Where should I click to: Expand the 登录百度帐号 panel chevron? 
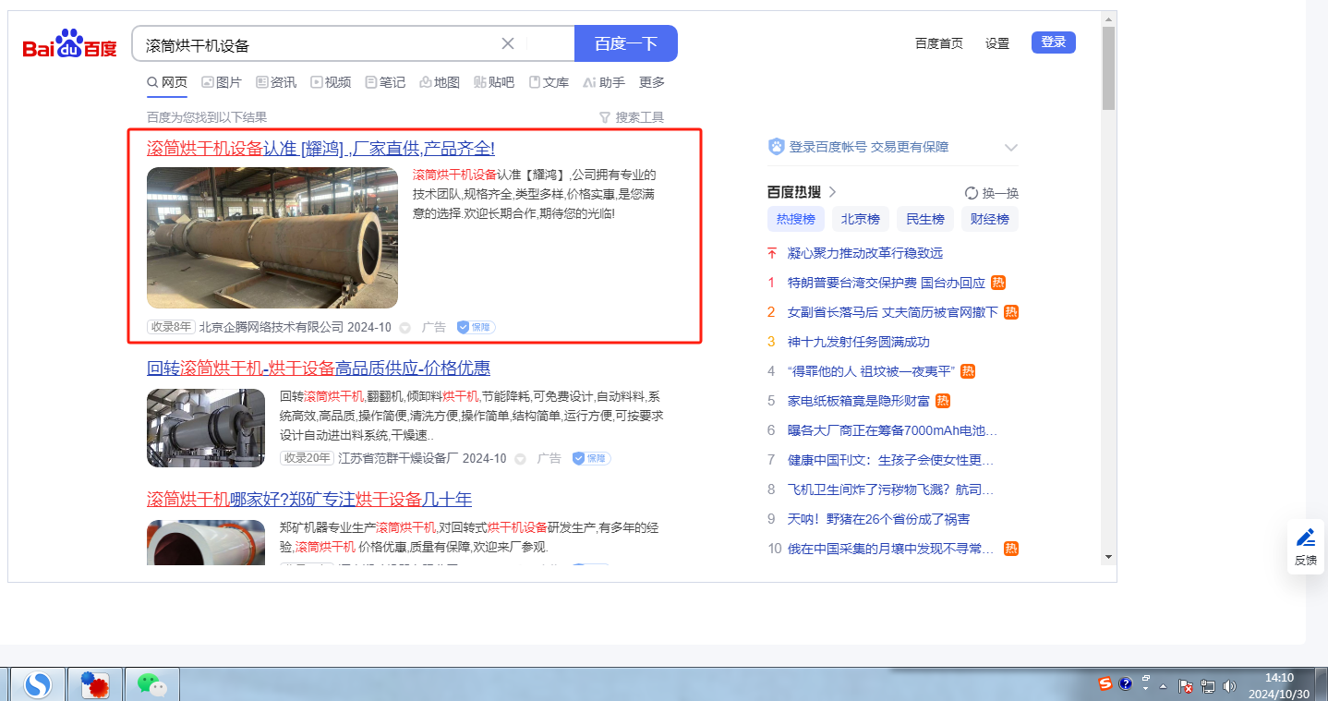(1010, 148)
